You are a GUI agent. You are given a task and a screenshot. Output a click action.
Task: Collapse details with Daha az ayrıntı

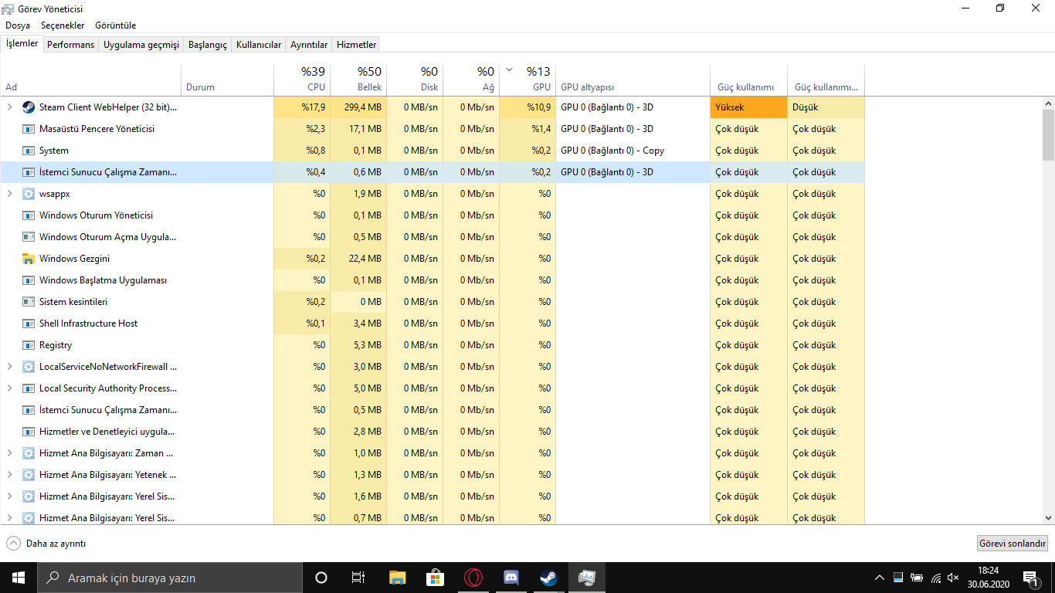pyautogui.click(x=46, y=544)
